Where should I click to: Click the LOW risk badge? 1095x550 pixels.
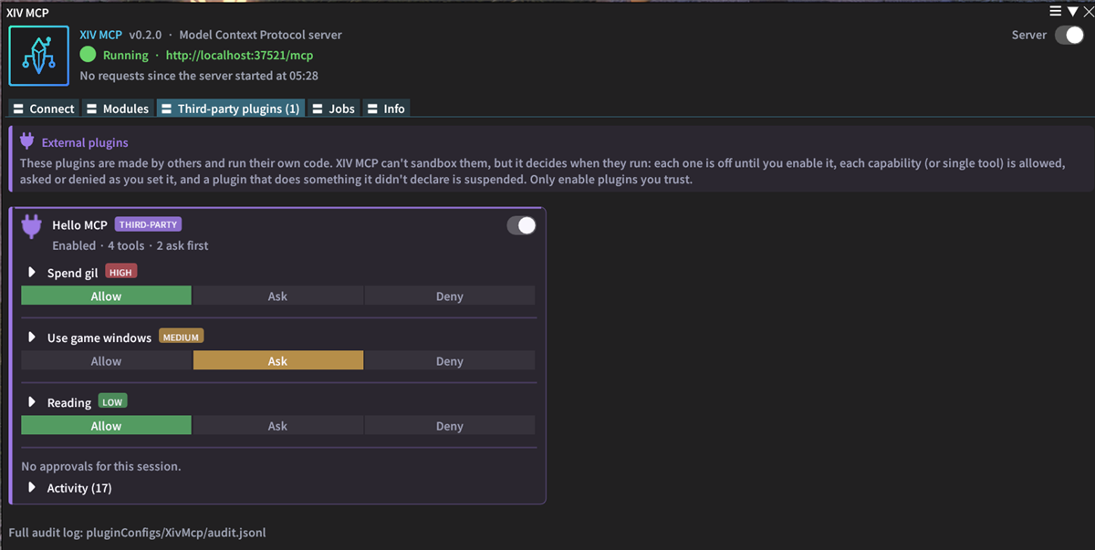tap(112, 401)
